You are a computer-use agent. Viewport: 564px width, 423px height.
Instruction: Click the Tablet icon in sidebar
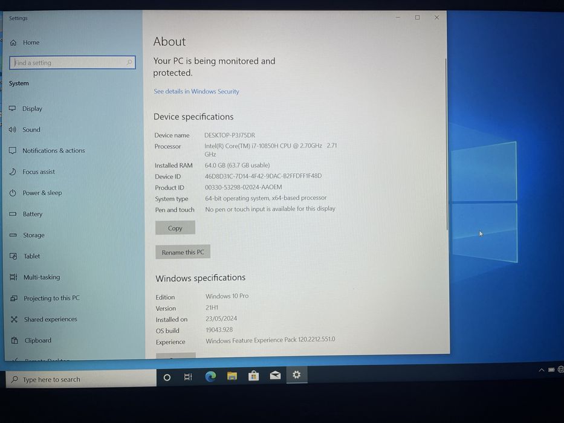point(13,256)
